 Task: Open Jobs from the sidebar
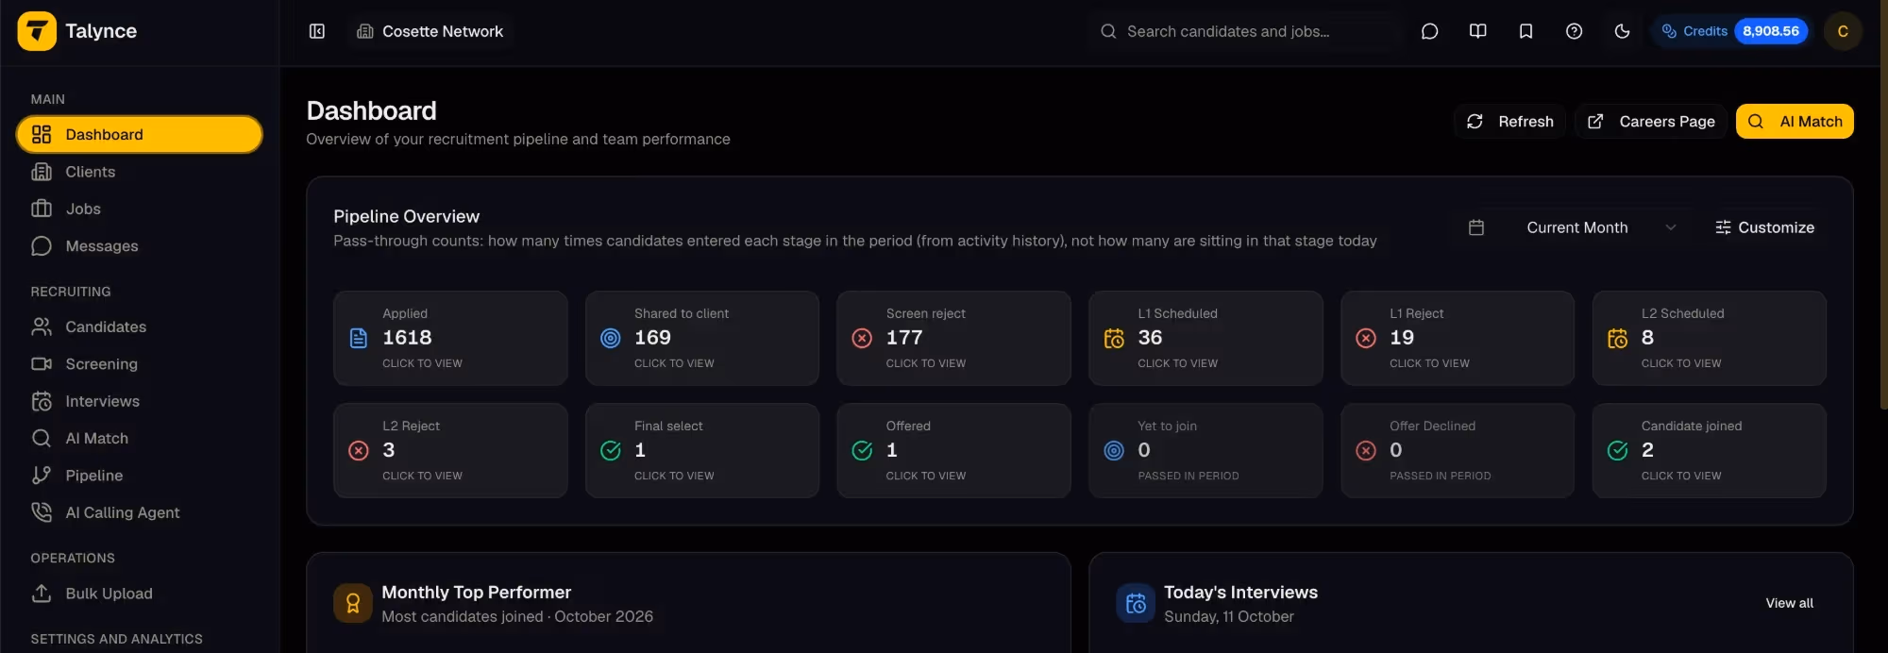pyautogui.click(x=139, y=209)
